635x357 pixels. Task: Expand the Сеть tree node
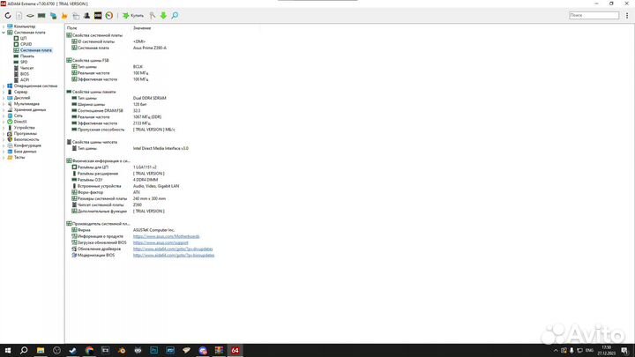point(4,115)
